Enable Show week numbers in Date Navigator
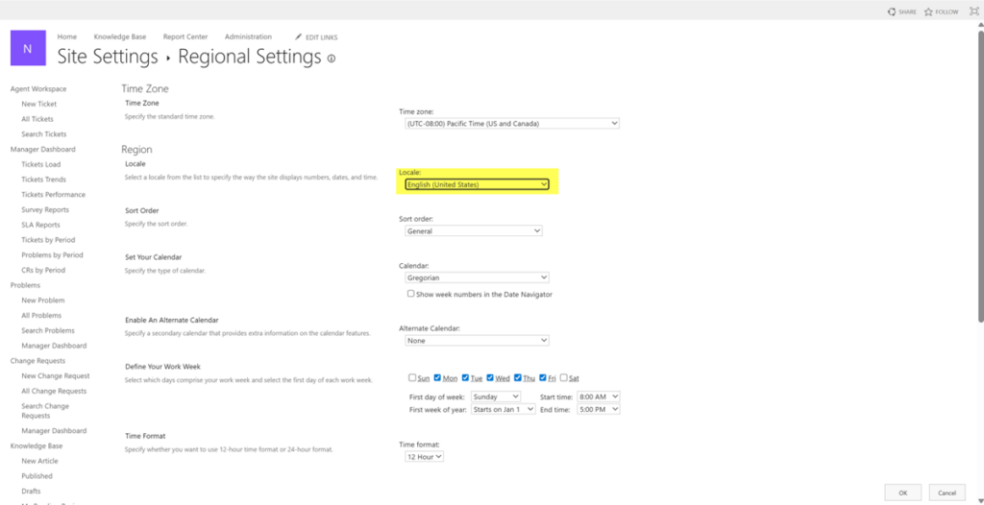This screenshot has height=505, width=984. point(411,294)
